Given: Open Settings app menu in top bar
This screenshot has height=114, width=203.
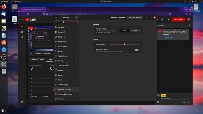Looking at the screenshot, I should click(x=16, y=1).
